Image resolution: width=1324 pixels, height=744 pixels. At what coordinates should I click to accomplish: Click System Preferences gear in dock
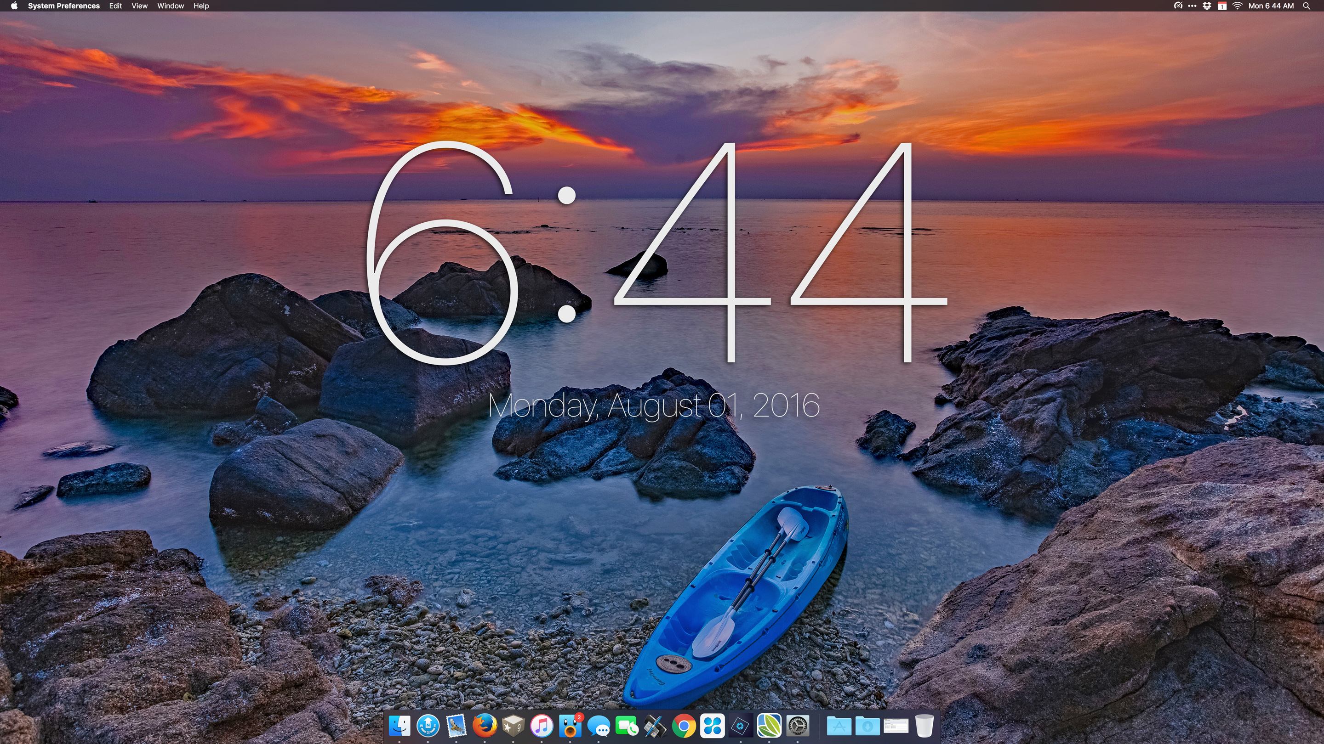(797, 726)
